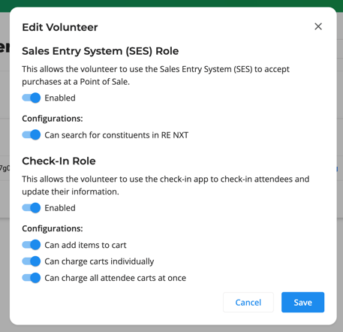Click the Enabled label under SES Role
Viewport: 343px width, 332px height.
(x=60, y=98)
